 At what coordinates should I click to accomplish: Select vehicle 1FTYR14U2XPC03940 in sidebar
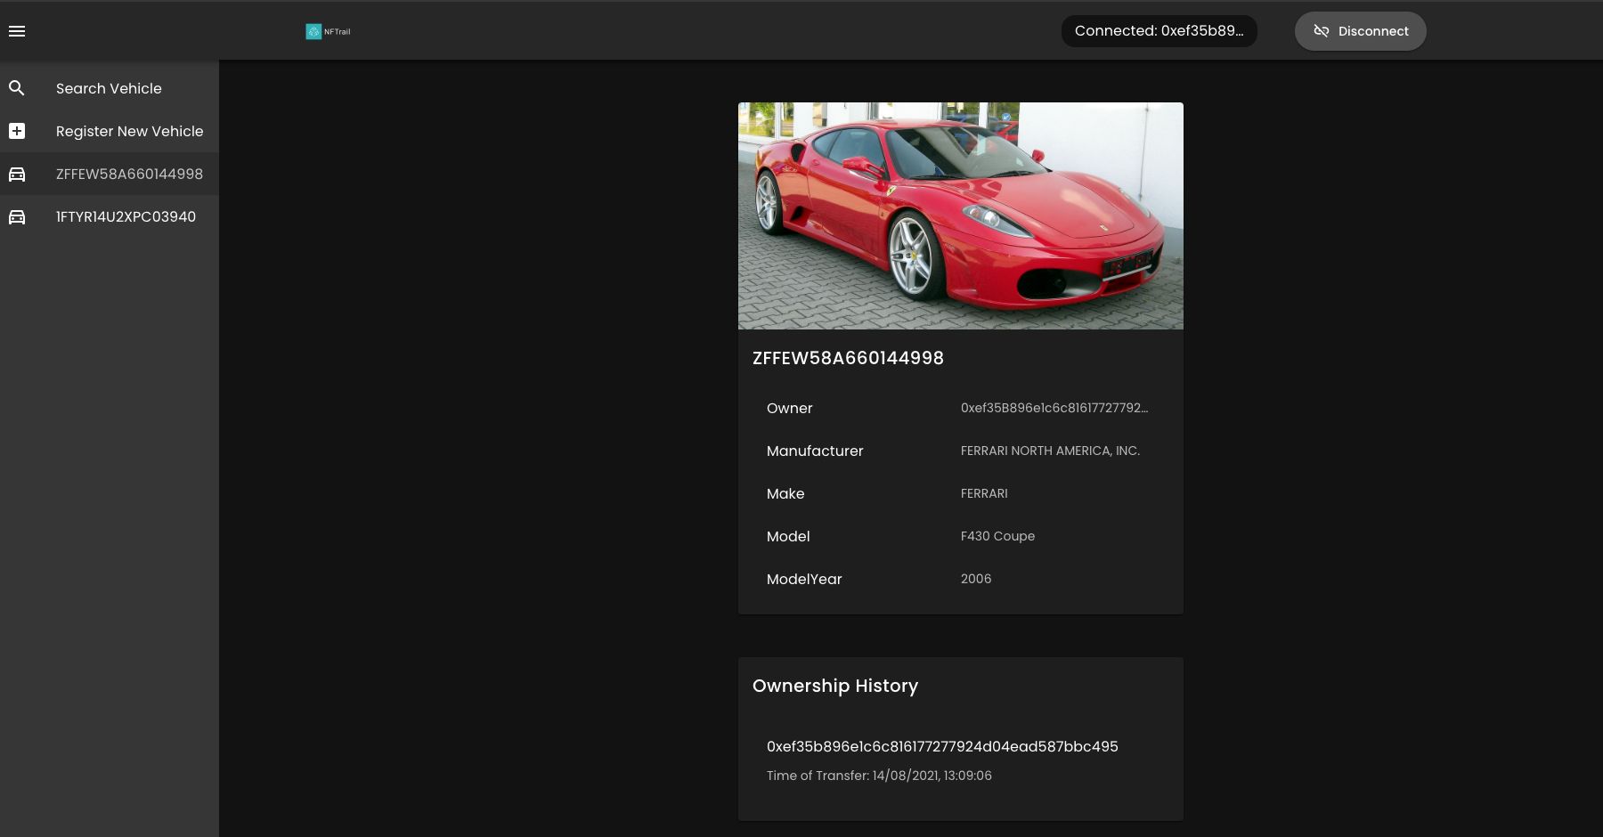[x=110, y=216]
